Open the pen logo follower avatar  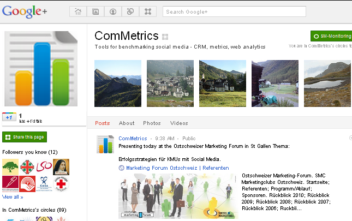pyautogui.click(x=10, y=184)
